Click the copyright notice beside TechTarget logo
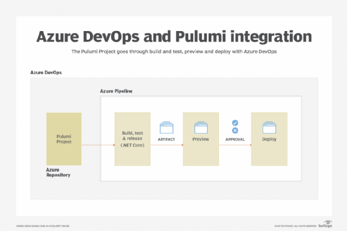 coord(295,226)
